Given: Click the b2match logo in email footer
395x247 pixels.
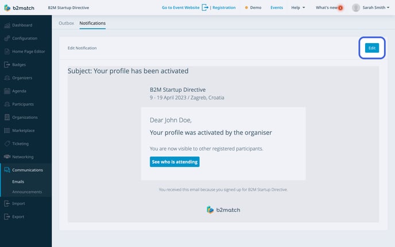Looking at the screenshot, I should tap(223, 210).
